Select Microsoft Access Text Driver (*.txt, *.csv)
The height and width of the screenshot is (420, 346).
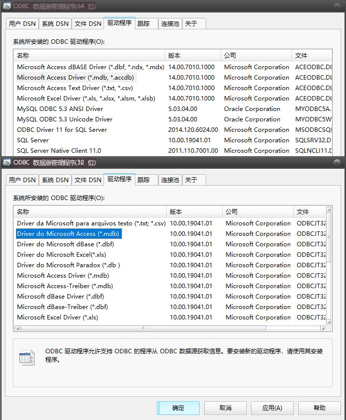173,88
